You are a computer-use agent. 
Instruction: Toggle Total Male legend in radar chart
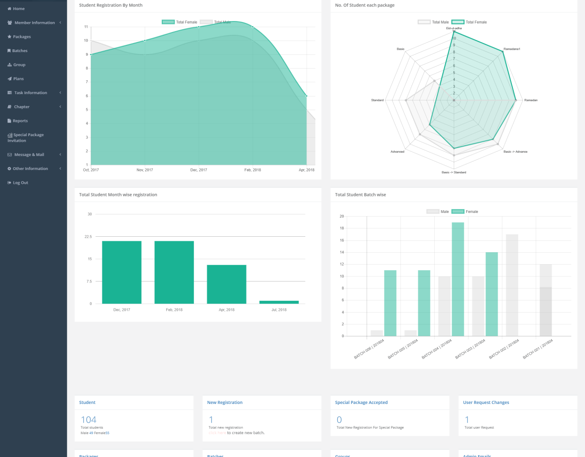pos(433,22)
